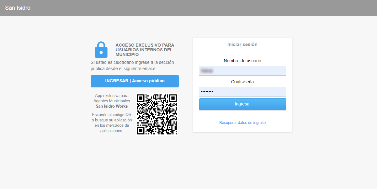
Task: Click the Si usted es ciudadano paragraph
Action: pos(132,65)
